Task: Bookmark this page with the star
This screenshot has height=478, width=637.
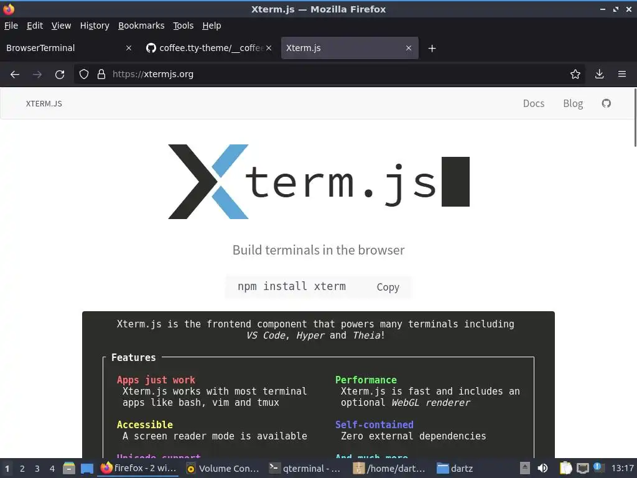Action: click(x=575, y=74)
